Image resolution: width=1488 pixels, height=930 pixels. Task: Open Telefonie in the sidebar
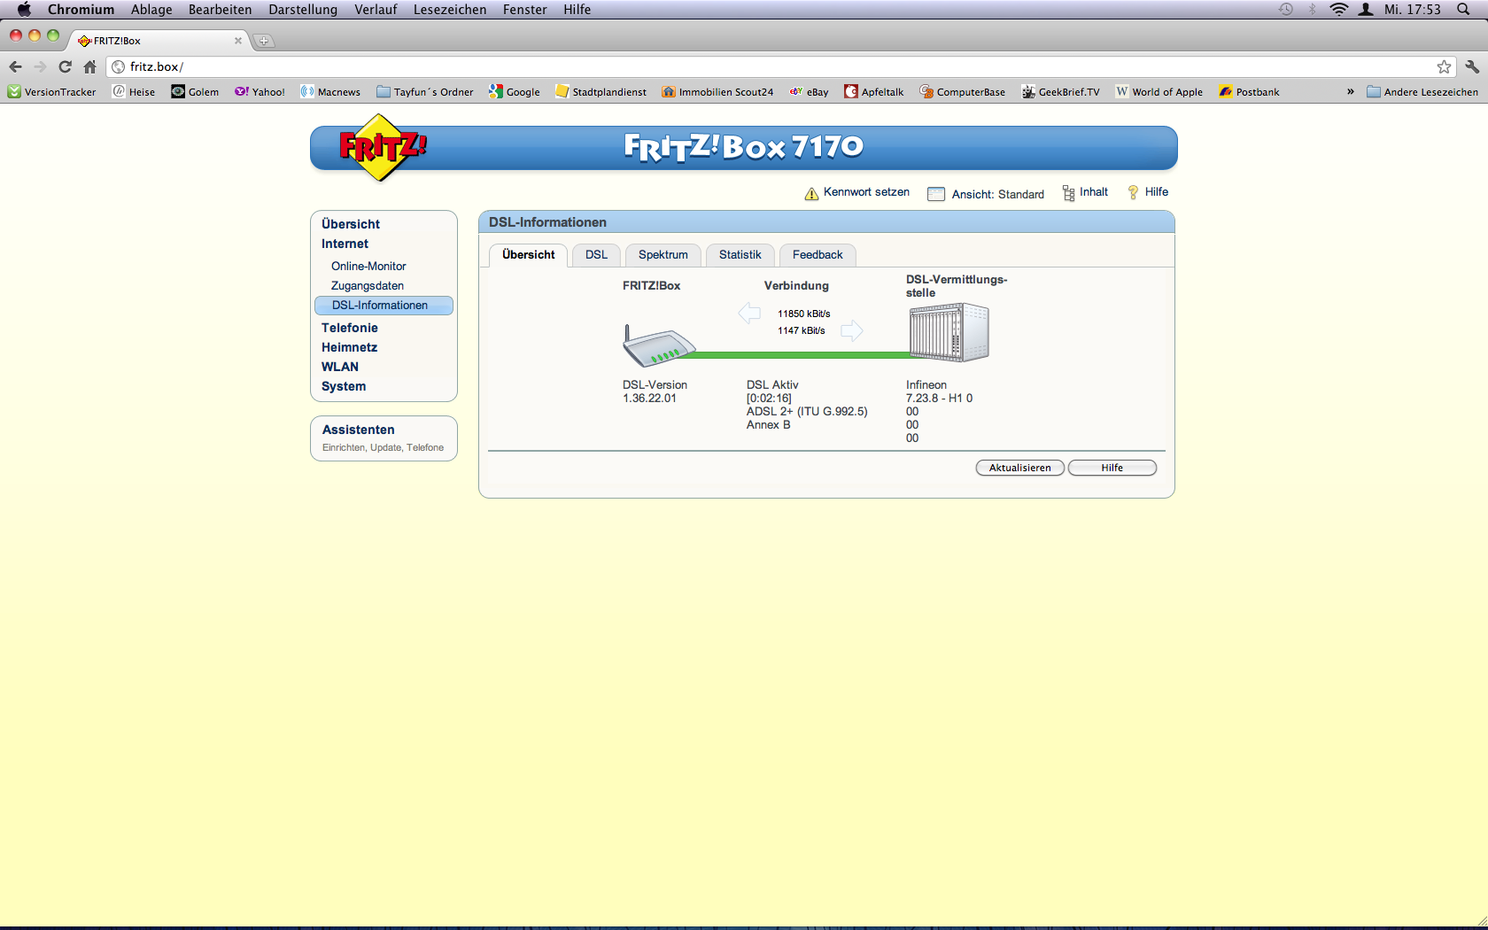[349, 328]
